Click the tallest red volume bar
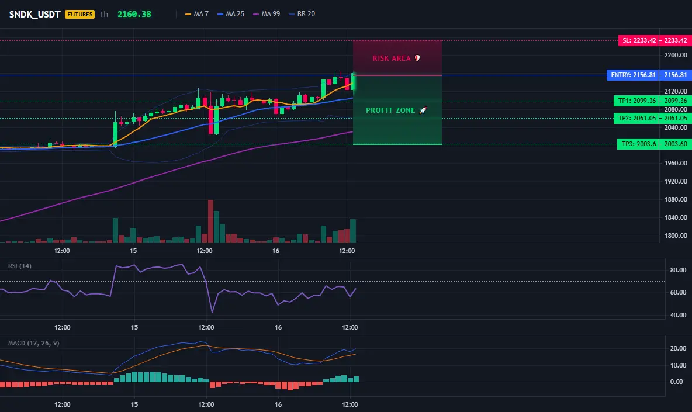This screenshot has width=692, height=412. pos(210,221)
